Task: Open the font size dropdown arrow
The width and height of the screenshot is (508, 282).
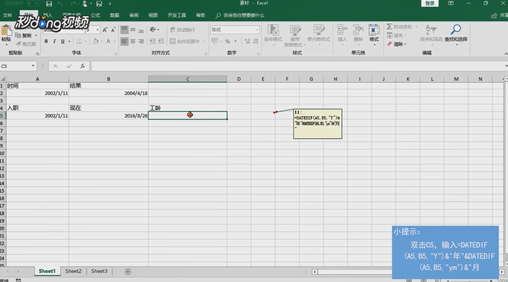Action: tap(97, 30)
